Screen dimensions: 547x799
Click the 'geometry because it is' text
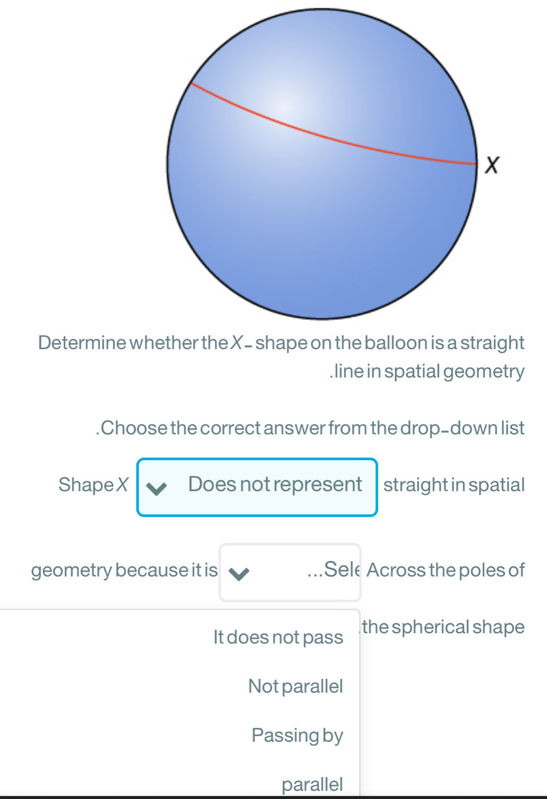[x=124, y=570]
